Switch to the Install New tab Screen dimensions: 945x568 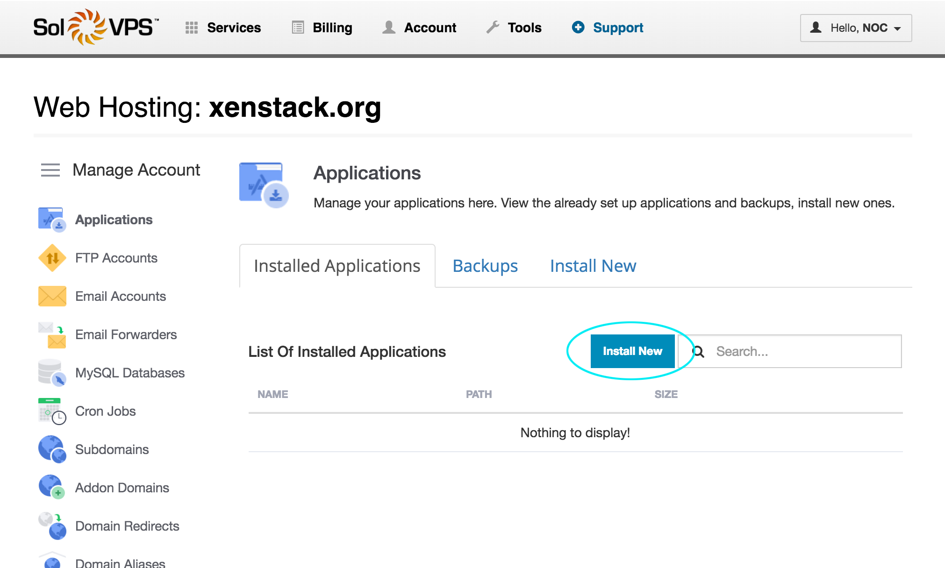pyautogui.click(x=593, y=266)
